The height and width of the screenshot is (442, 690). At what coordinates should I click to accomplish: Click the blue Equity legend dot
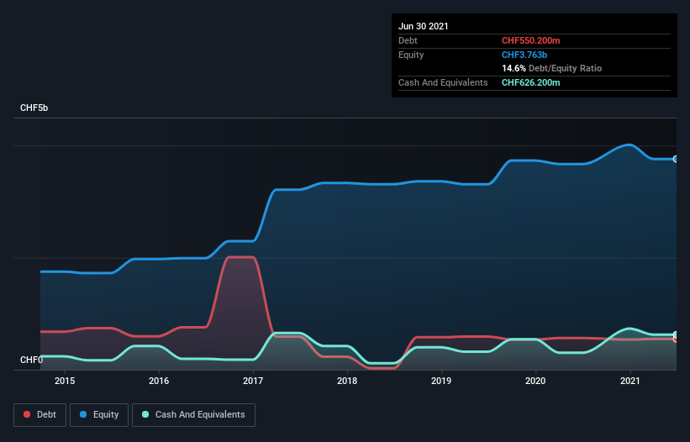point(83,414)
